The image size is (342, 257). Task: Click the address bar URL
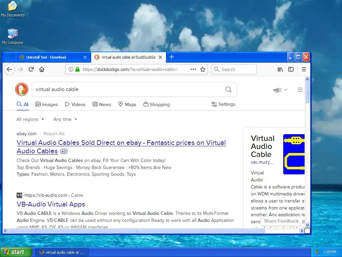click(130, 69)
